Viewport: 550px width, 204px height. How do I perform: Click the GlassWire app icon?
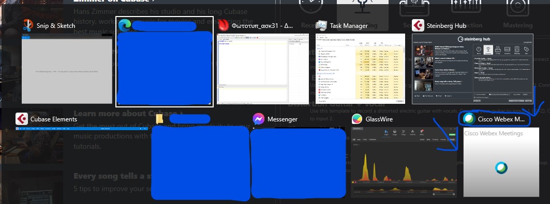coord(357,119)
